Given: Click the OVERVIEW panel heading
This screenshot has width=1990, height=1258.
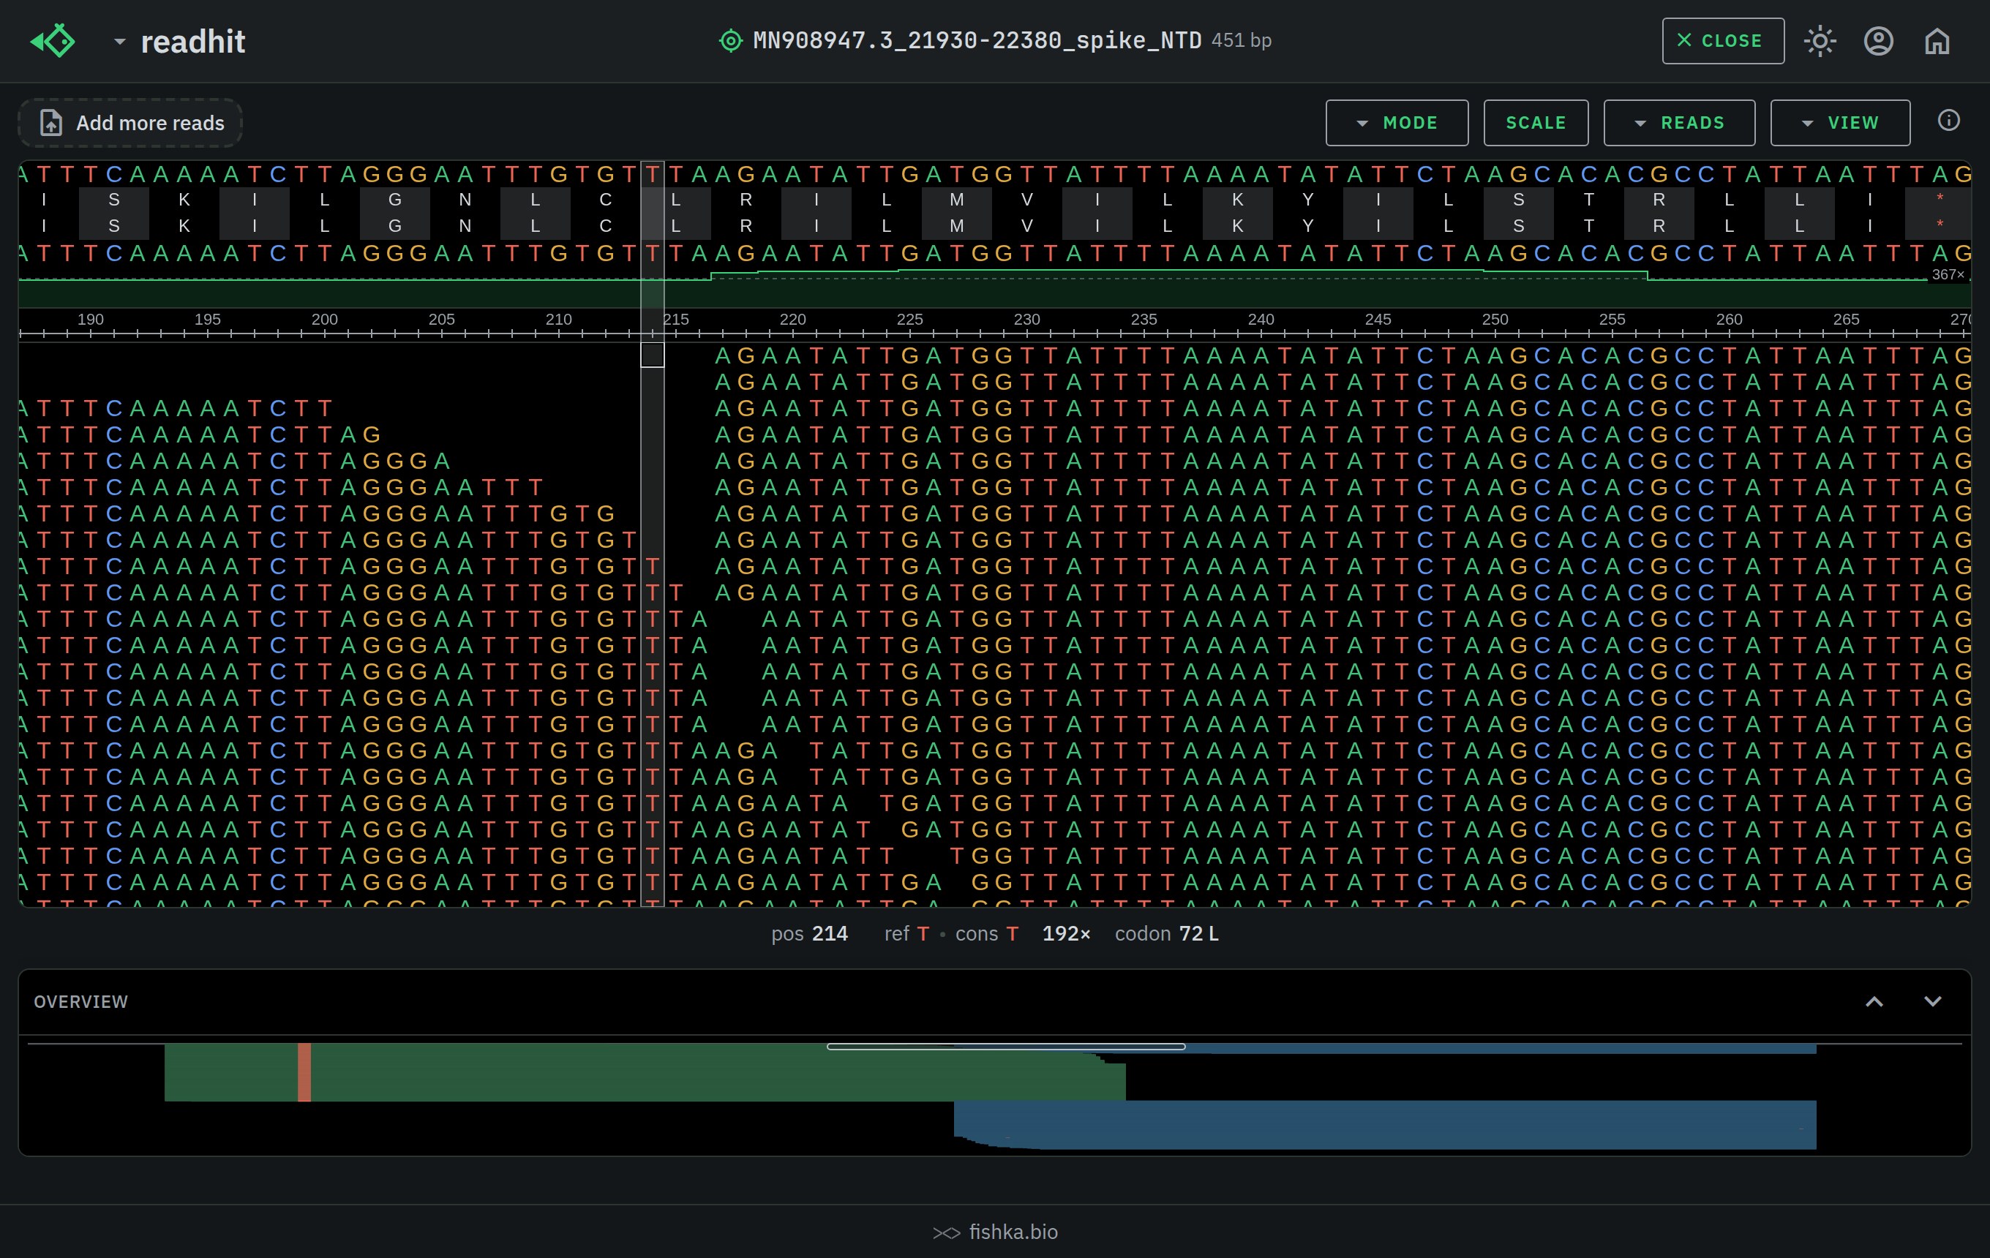Looking at the screenshot, I should (81, 1001).
